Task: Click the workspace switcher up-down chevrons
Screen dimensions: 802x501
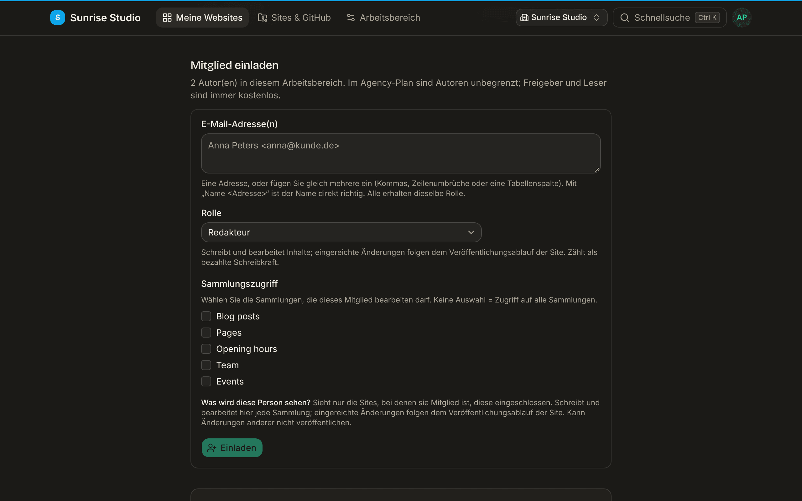Action: click(x=596, y=18)
